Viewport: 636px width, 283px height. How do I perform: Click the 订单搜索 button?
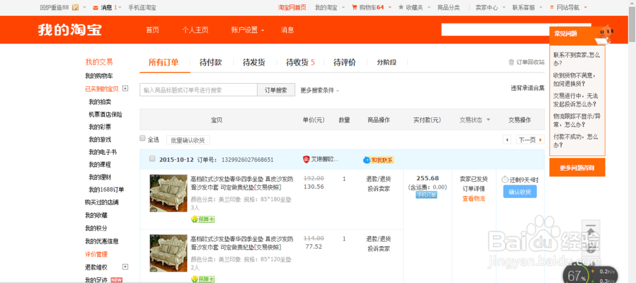[x=276, y=90]
